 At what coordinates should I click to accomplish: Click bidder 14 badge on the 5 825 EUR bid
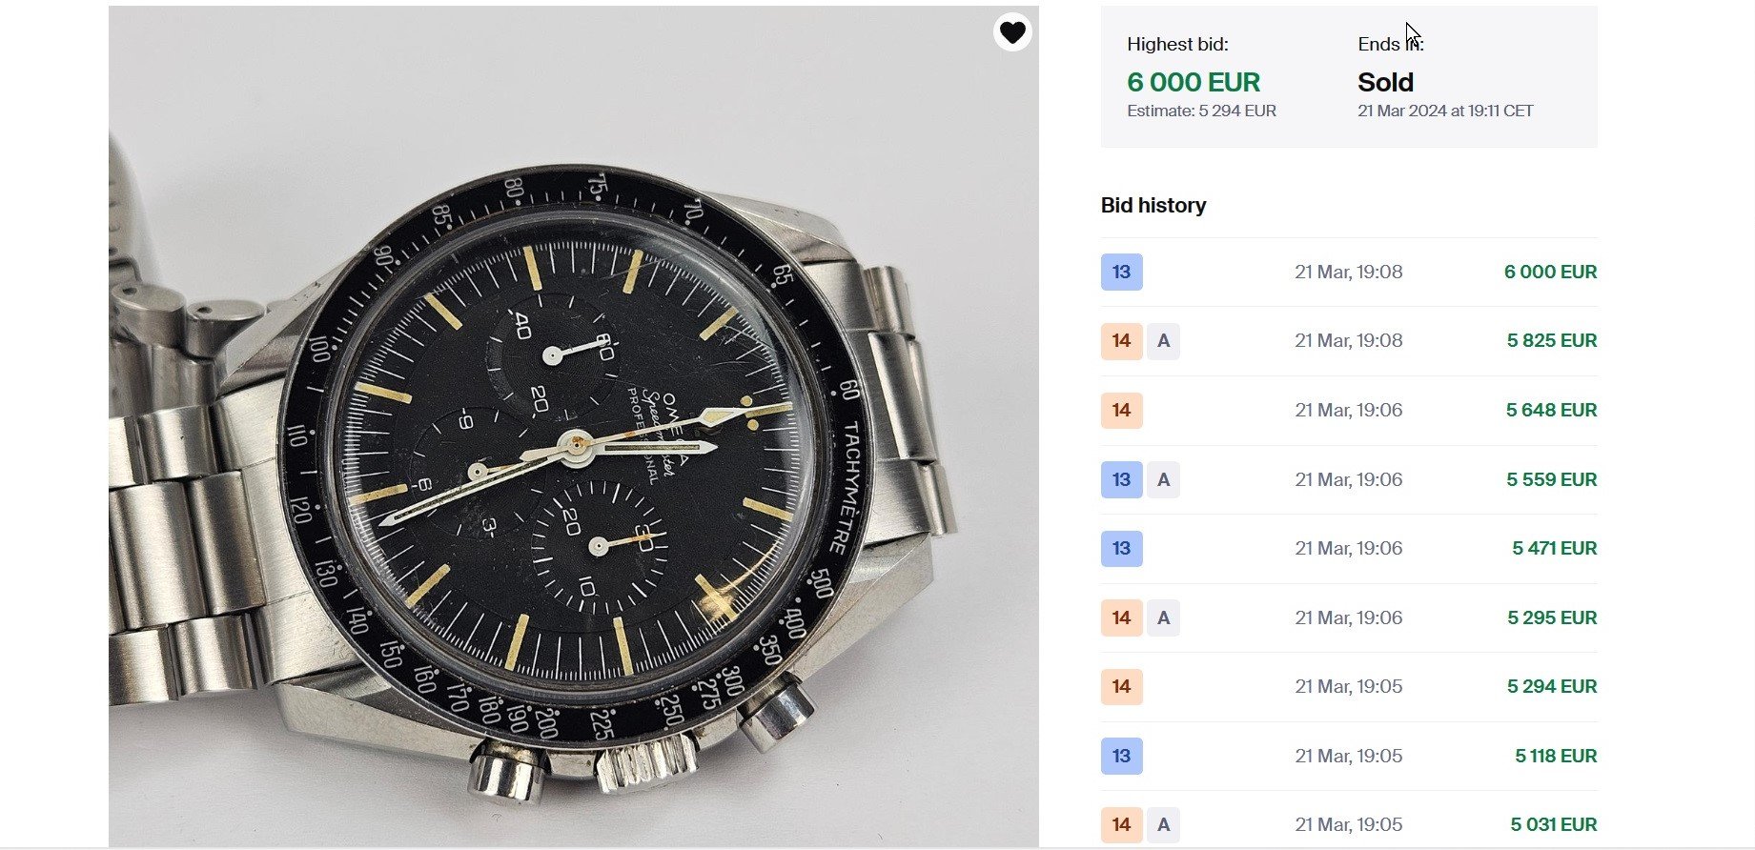[1121, 341]
